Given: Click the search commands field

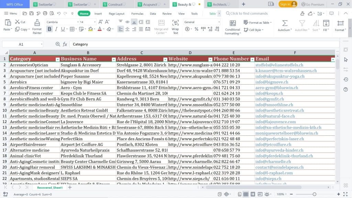Looking at the screenshot, I should pos(247,13).
